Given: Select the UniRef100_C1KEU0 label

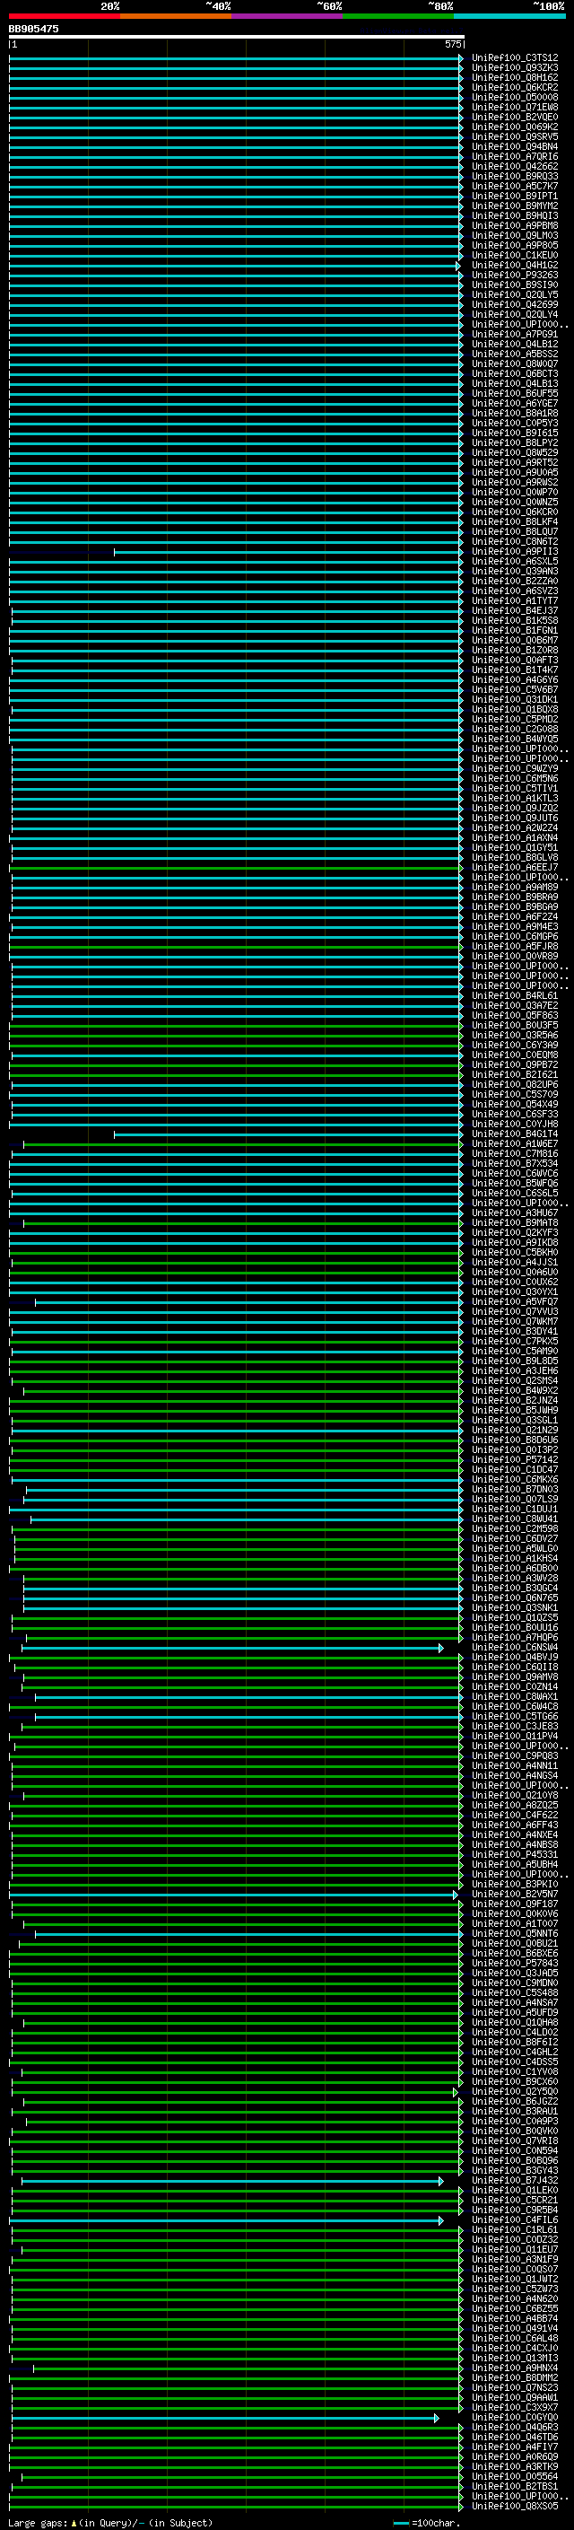Looking at the screenshot, I should pos(515,256).
